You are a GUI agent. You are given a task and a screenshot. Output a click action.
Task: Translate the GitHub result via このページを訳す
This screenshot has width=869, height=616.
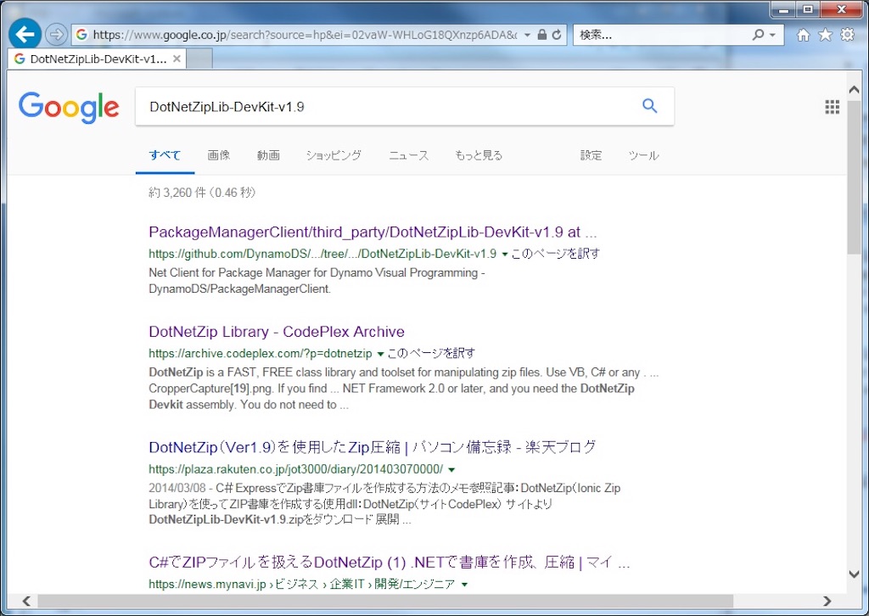[555, 254]
